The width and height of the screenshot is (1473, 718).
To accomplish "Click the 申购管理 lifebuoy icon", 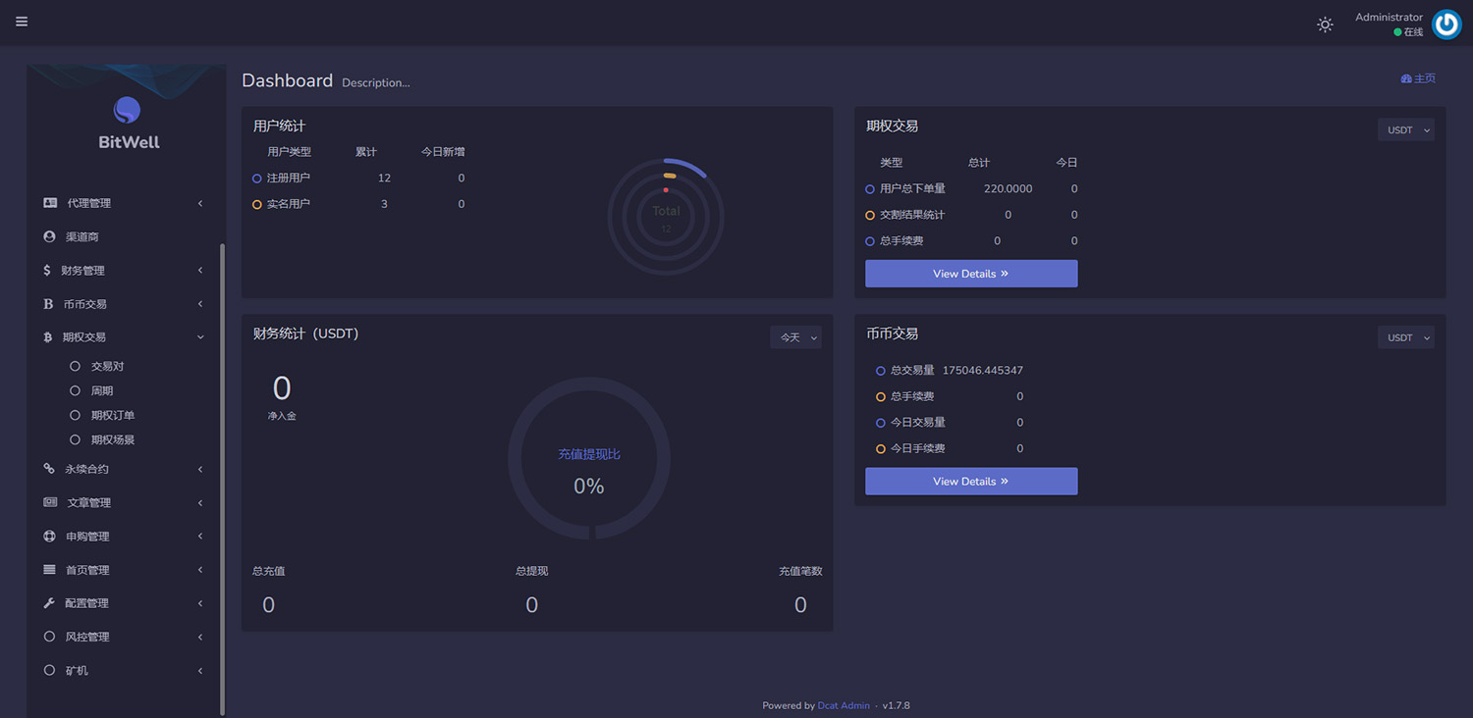I will coord(50,537).
